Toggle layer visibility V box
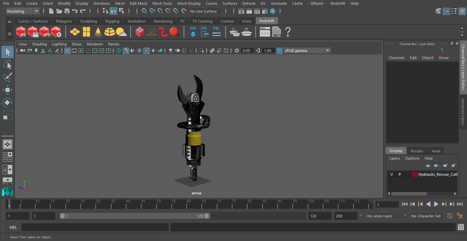This screenshot has height=241, width=467. [391, 174]
